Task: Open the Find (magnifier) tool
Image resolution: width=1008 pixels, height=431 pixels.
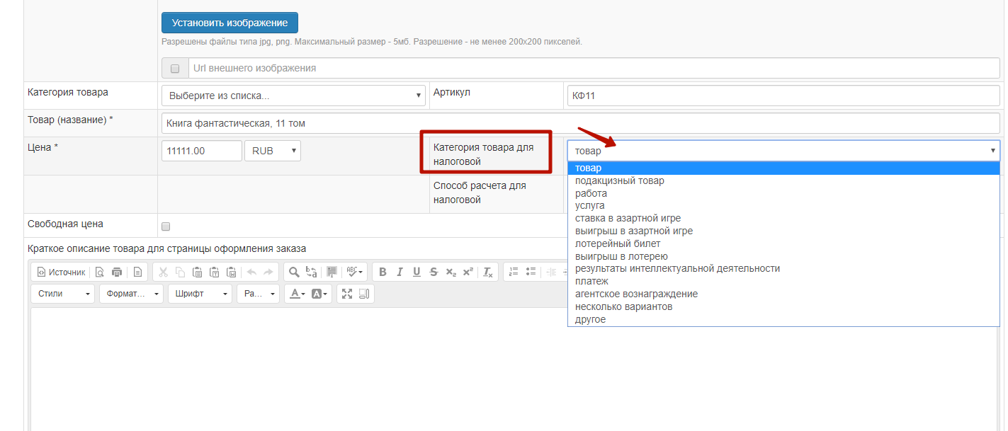Action: pyautogui.click(x=293, y=272)
